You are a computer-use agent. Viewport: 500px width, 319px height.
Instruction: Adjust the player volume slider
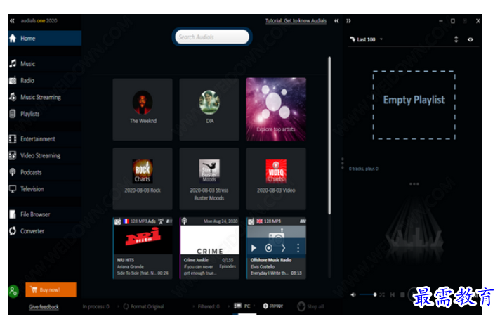point(368,294)
